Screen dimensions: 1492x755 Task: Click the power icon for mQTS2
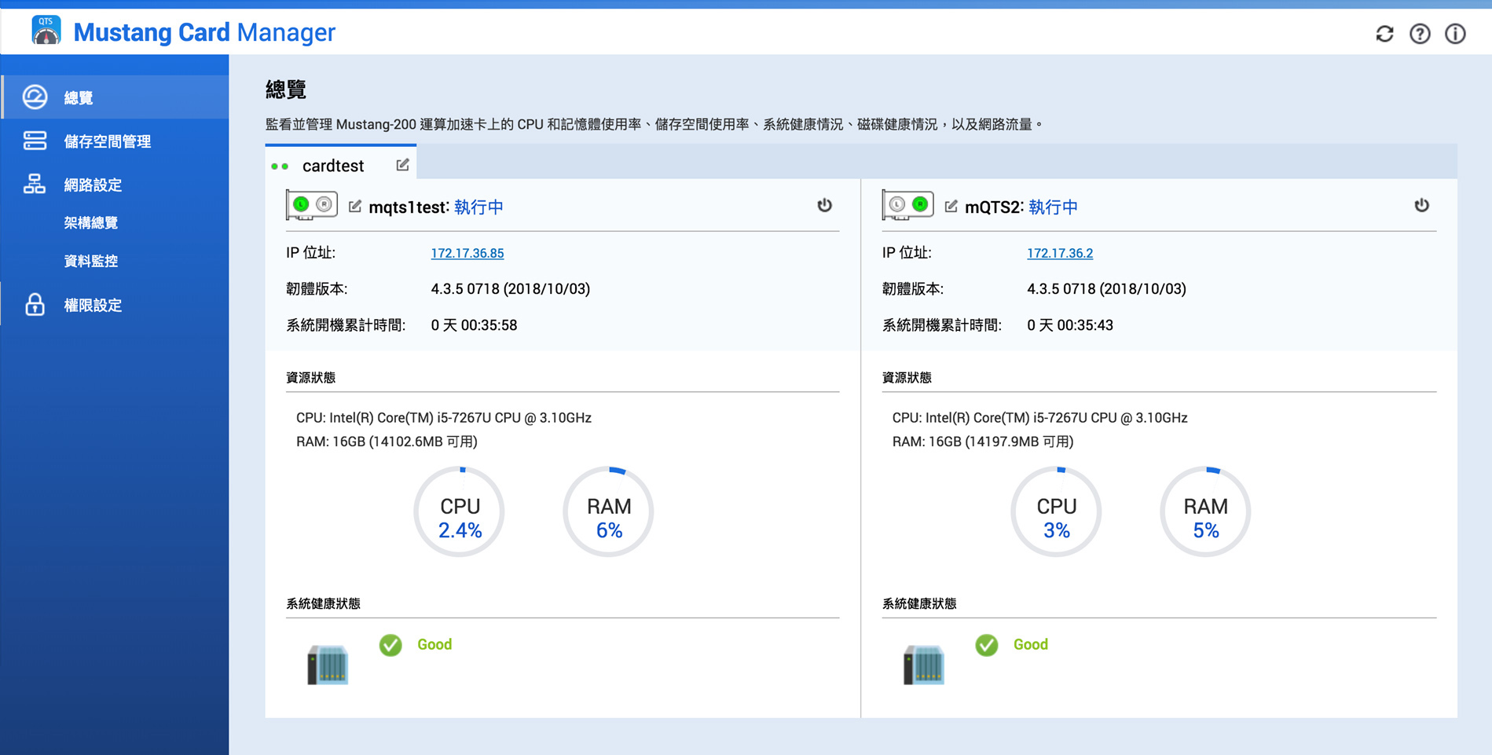pos(1421,206)
